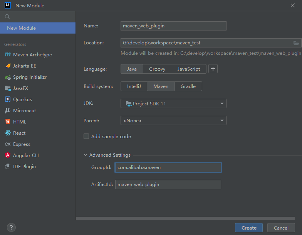This screenshot has height=235, width=302.
Task: Click the ArtifactId input field
Action: point(168,184)
